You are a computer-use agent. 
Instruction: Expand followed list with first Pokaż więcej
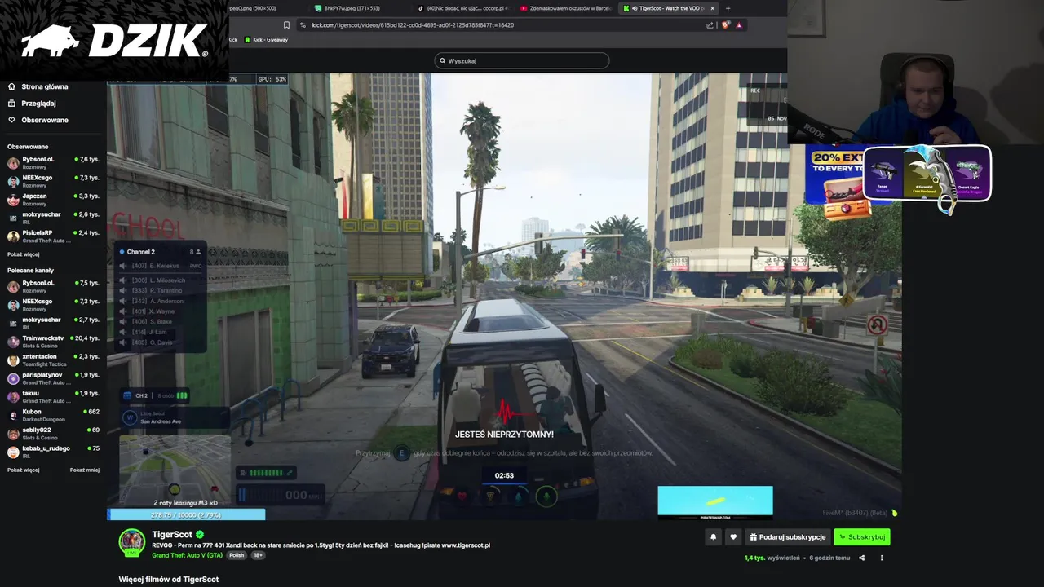(x=23, y=254)
